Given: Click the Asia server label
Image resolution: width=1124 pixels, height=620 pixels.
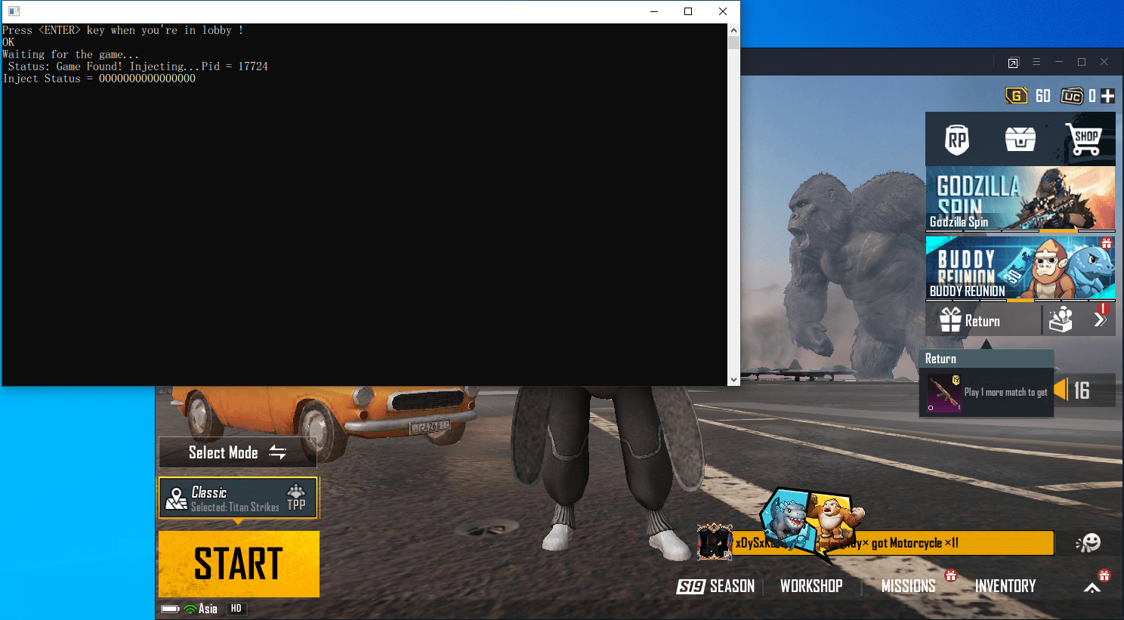Looking at the screenshot, I should coord(208,609).
